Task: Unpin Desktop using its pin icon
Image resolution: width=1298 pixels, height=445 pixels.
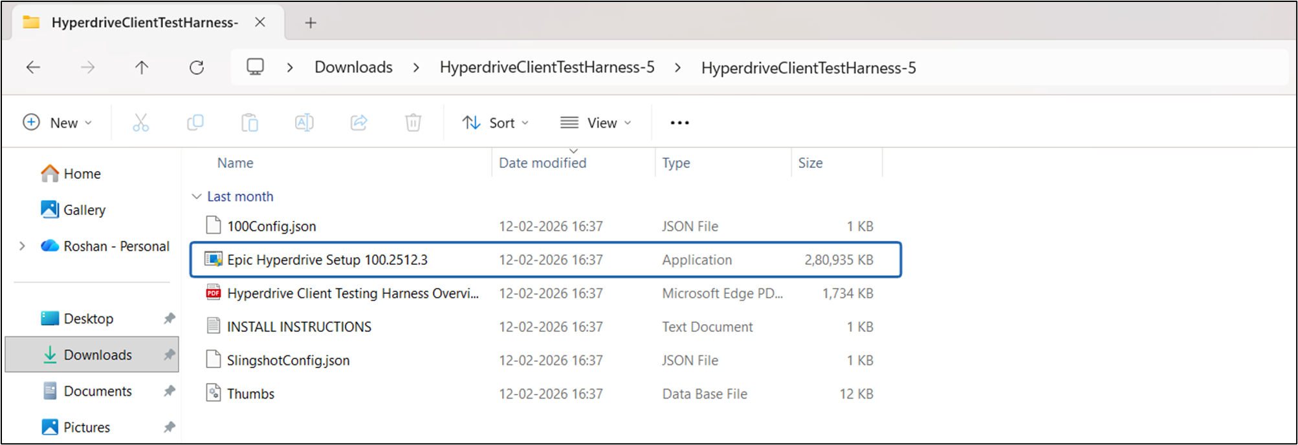Action: click(170, 318)
